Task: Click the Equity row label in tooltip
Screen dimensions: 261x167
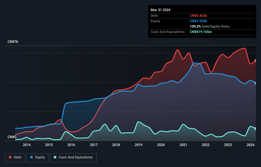Action: click(x=155, y=21)
